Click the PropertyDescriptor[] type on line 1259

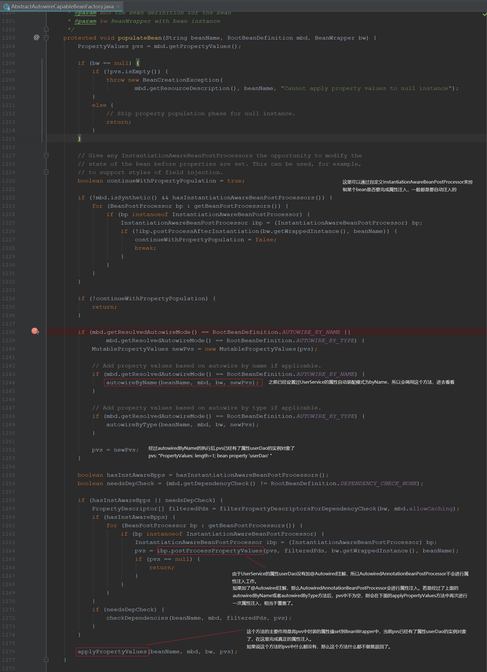coord(128,509)
